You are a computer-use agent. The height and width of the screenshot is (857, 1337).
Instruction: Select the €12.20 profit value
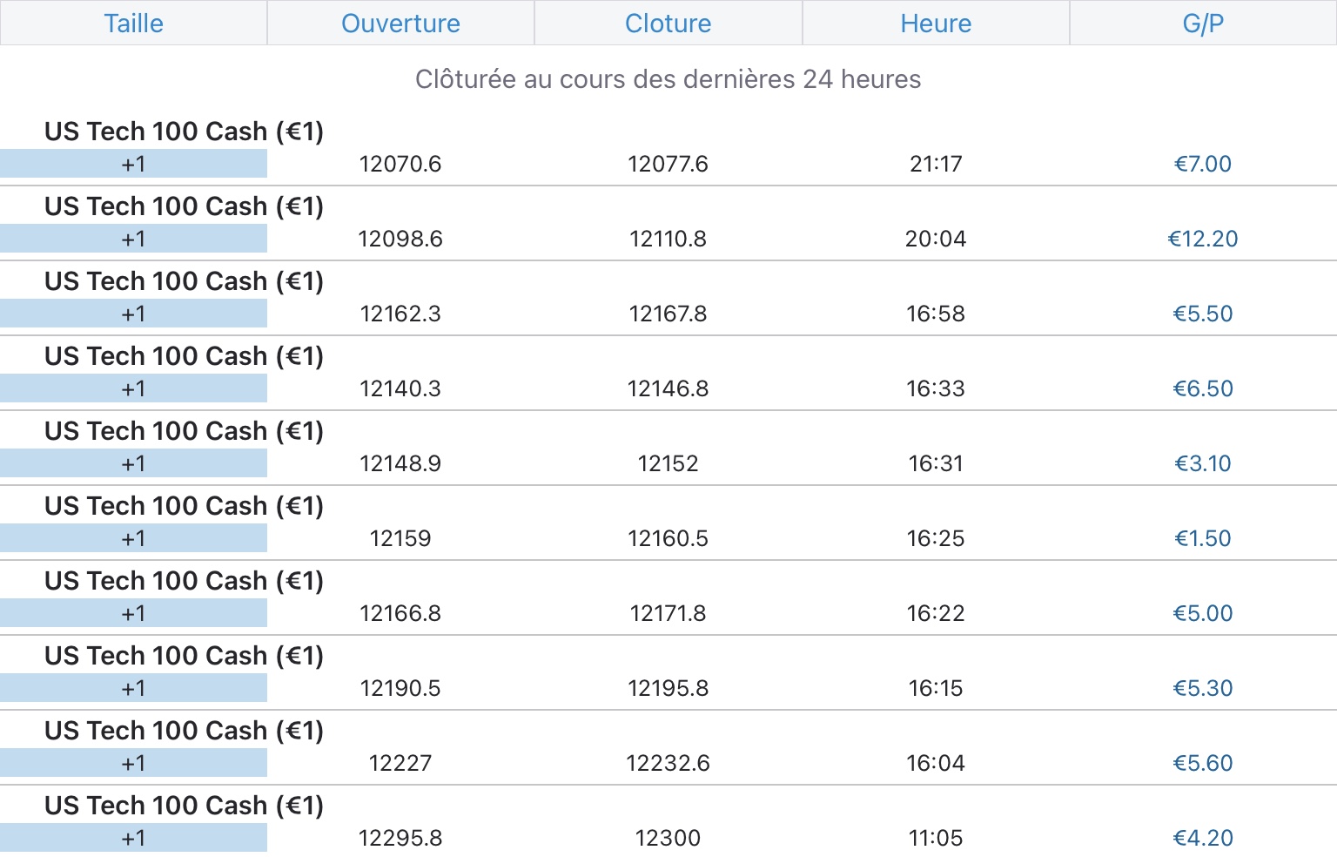(1203, 239)
